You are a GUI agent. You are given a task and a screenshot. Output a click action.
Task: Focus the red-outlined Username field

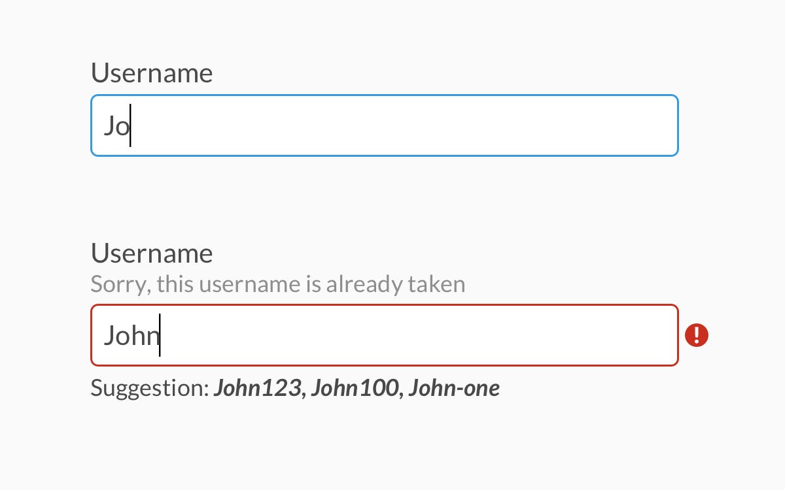[x=385, y=335]
